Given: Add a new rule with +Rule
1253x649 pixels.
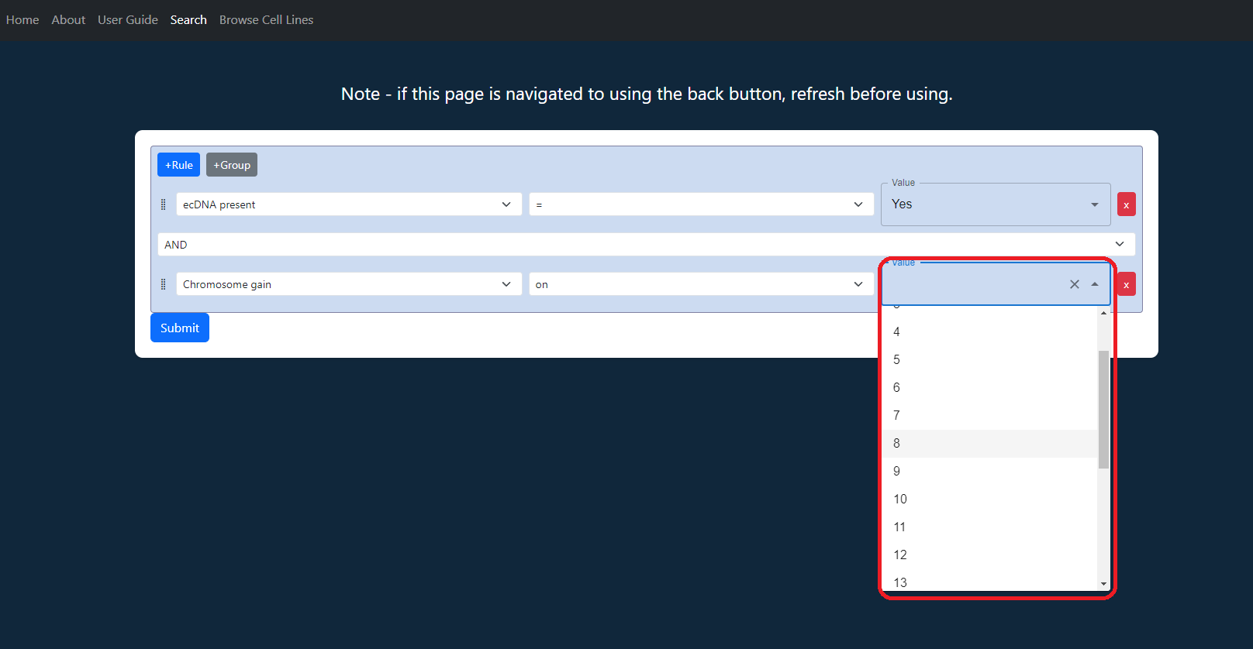Looking at the screenshot, I should coord(179,165).
